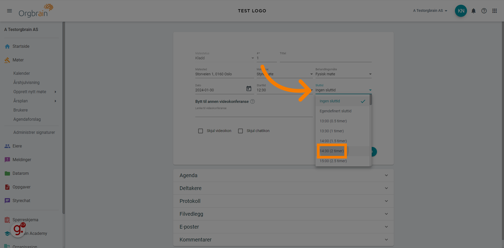Open Årshjulvisning in sidebar

tap(27, 83)
